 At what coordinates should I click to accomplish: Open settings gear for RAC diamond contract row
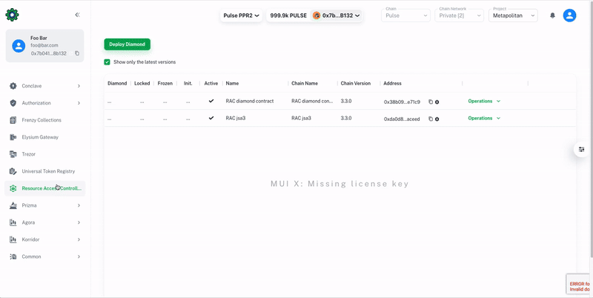click(x=437, y=102)
